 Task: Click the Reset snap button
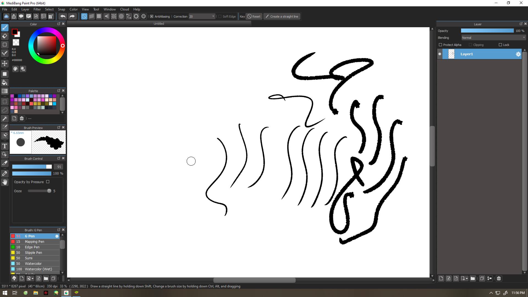[x=254, y=16]
